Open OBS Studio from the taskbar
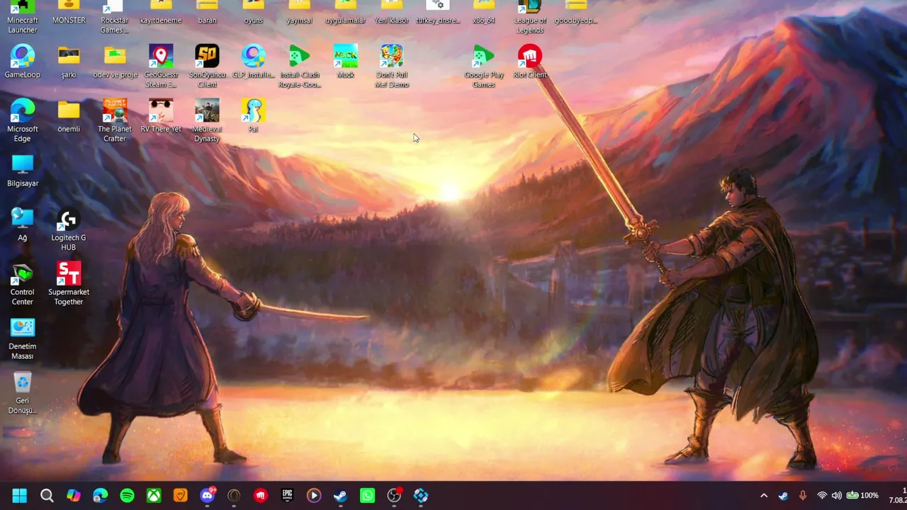This screenshot has width=907, height=510. 394,496
